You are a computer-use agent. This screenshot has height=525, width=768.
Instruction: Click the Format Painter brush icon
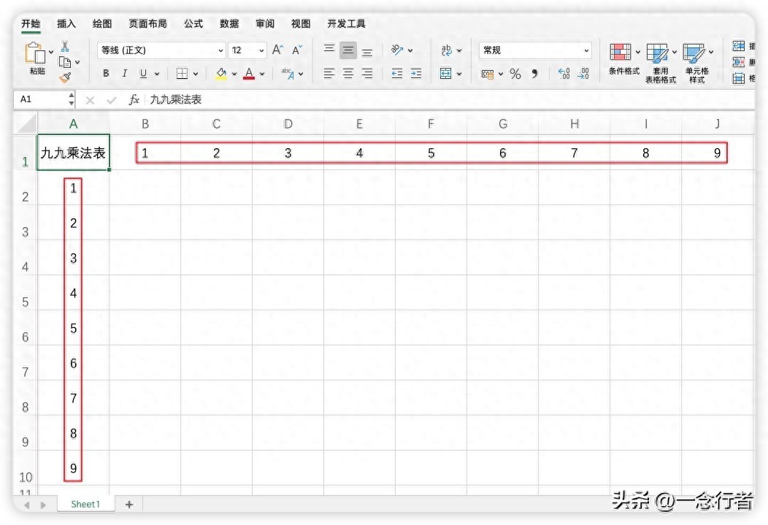click(x=65, y=77)
